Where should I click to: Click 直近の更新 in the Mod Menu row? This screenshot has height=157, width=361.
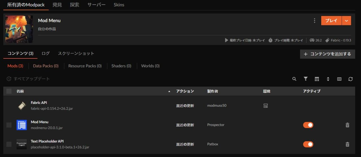[x=185, y=125]
